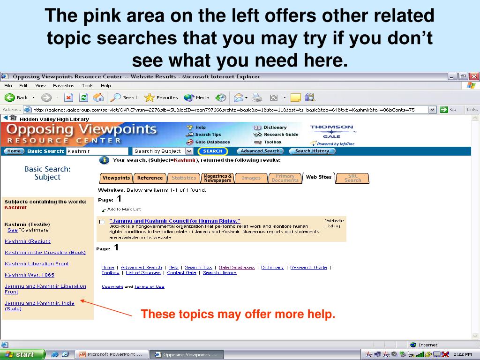
Task: Open Mail button dropdown arrow
Action: (246, 97)
